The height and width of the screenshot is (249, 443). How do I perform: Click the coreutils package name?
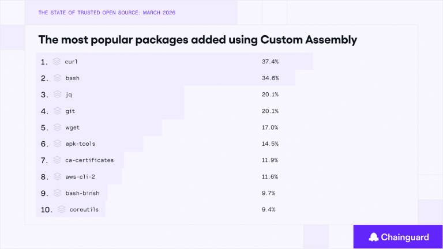pos(84,209)
